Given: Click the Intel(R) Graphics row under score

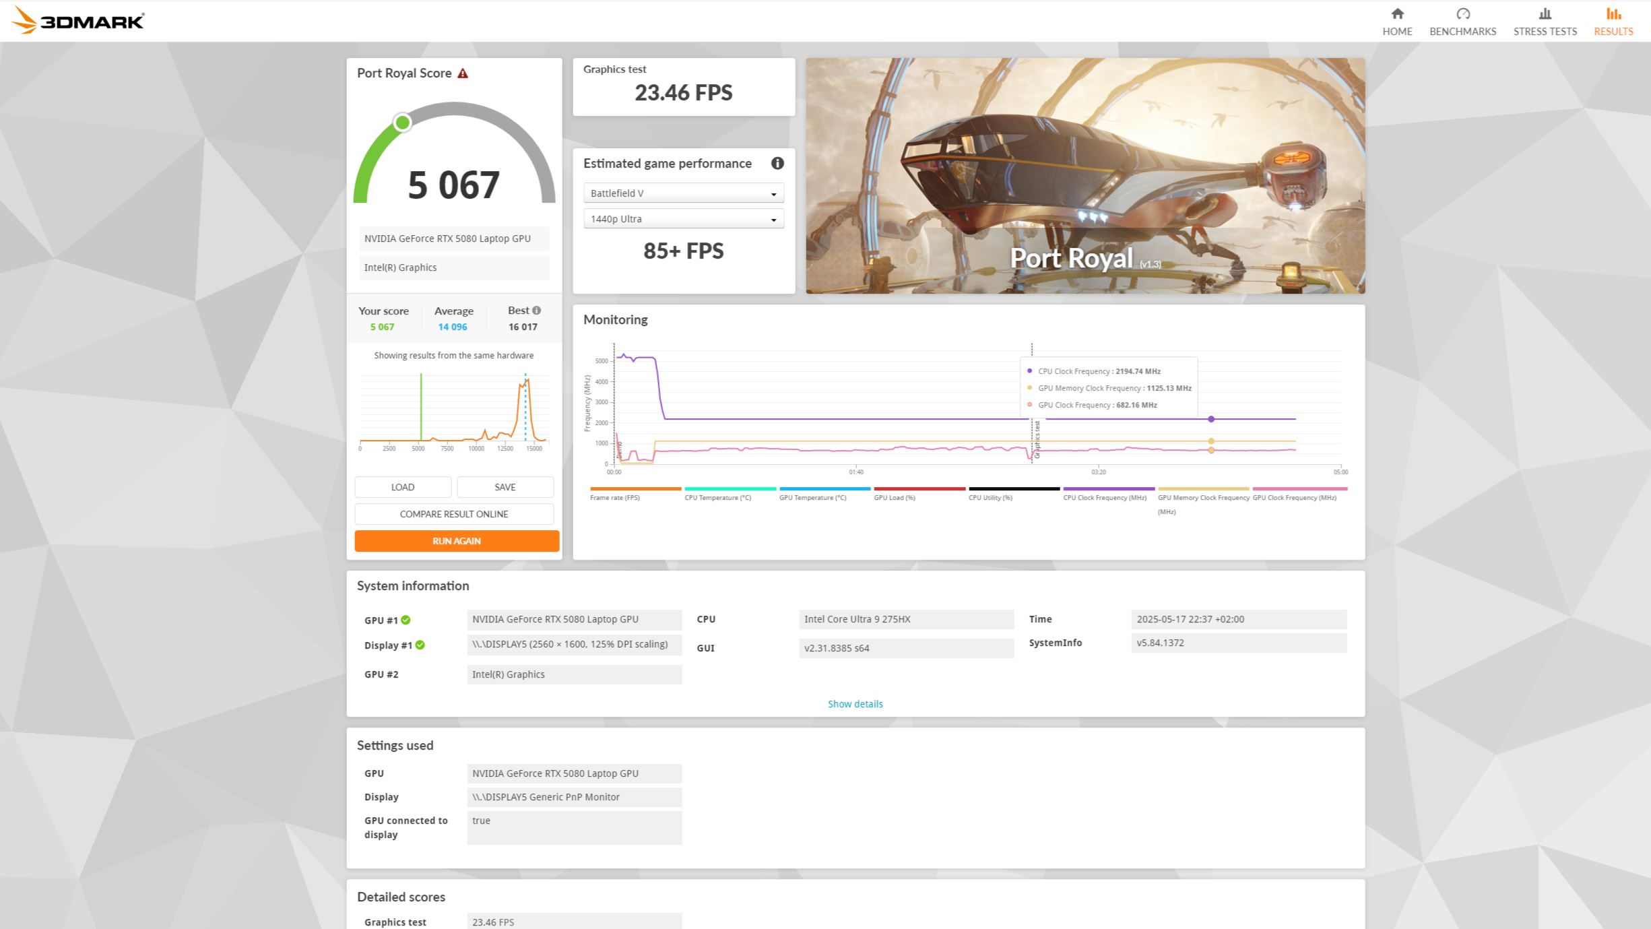Looking at the screenshot, I should (454, 267).
